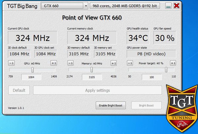Click the GPU clock slider handle
Viewport: 198px width, 134px height.
(x=32, y=70)
